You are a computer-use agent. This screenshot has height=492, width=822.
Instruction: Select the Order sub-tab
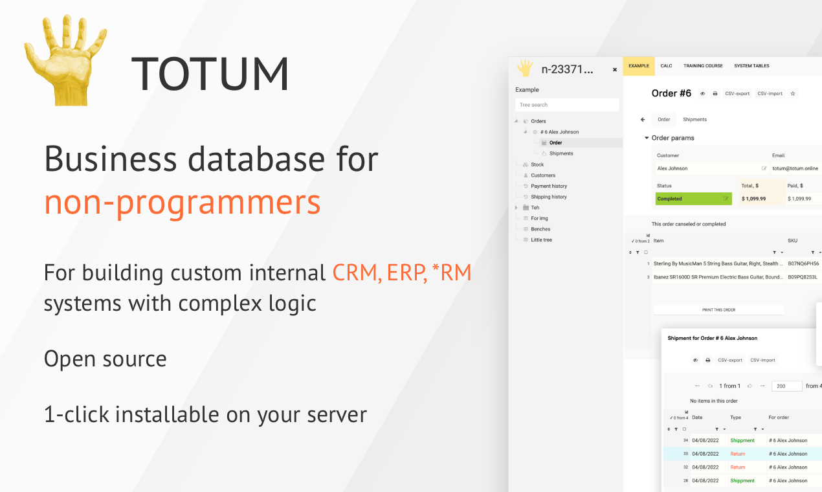coord(664,120)
